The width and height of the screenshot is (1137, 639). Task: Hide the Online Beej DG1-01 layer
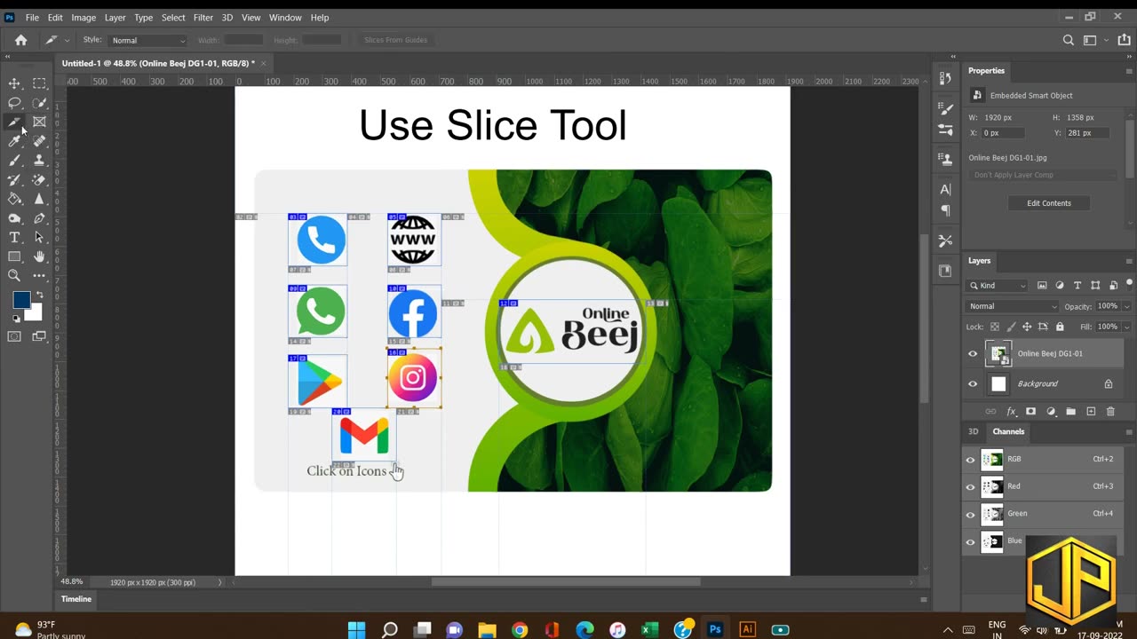973,353
